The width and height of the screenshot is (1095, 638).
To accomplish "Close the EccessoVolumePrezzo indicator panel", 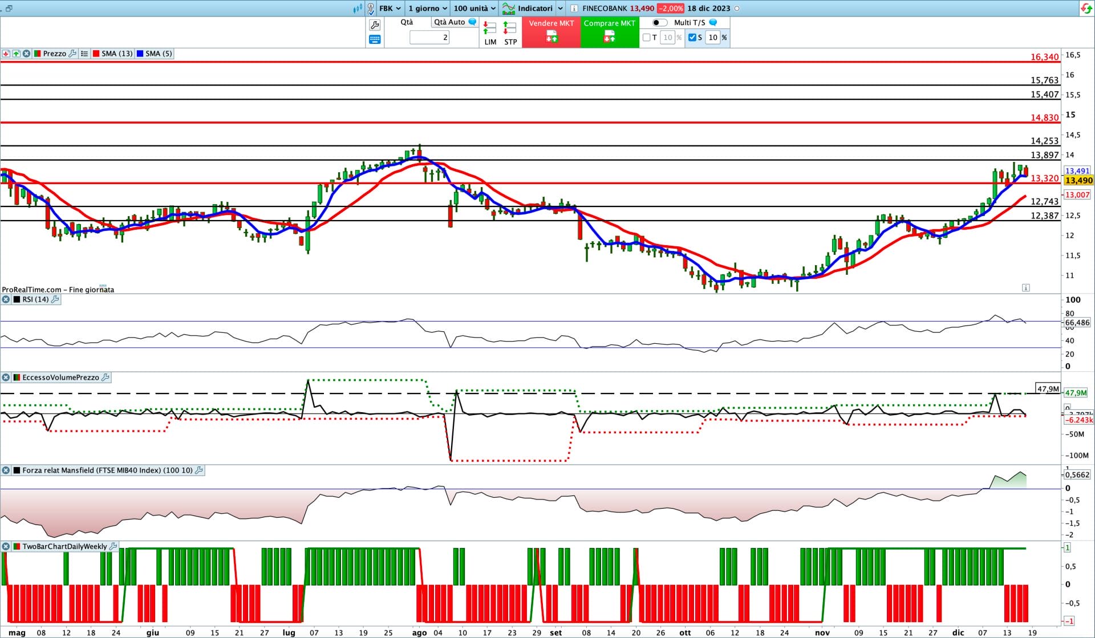I will [6, 377].
